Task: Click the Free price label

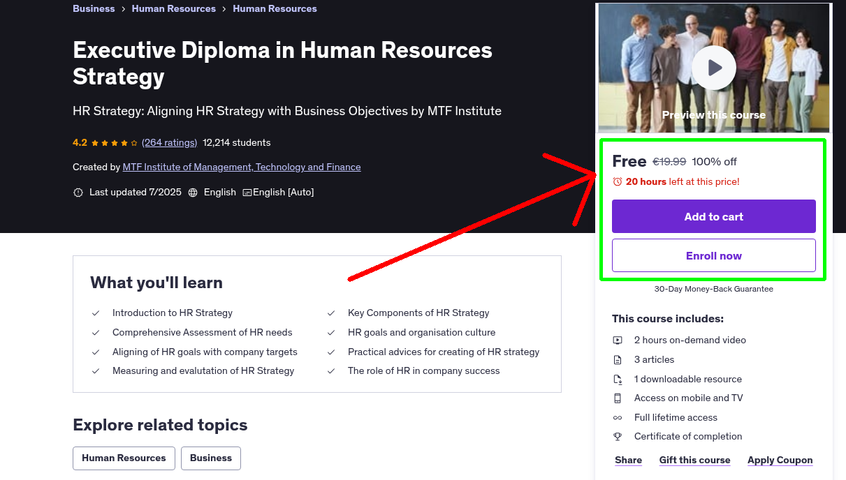Action: pos(629,161)
